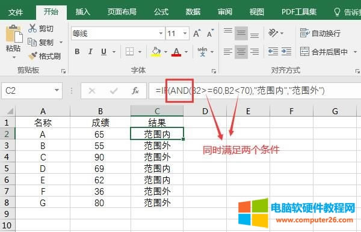Select column B header

(x=100, y=111)
